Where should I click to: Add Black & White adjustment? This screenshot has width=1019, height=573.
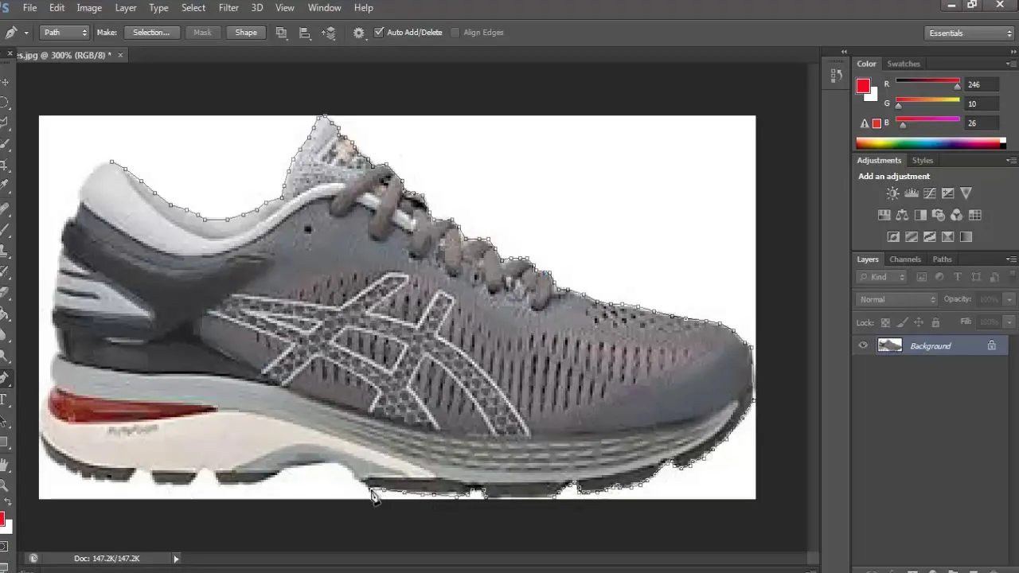pos(920,215)
